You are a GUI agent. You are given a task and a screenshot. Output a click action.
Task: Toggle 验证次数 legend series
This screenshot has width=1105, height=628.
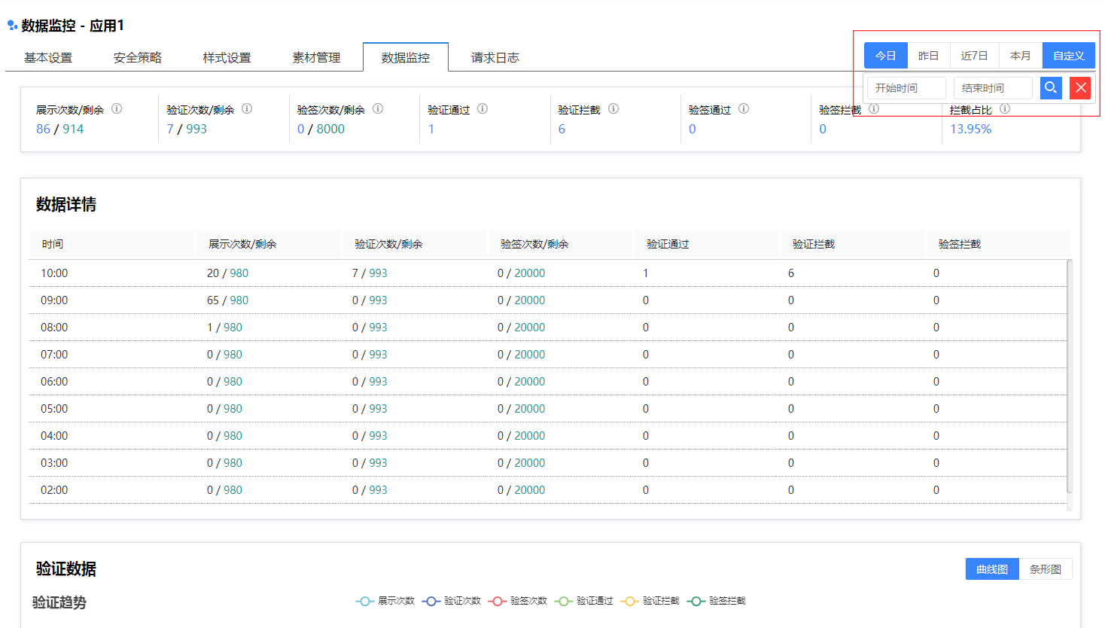pyautogui.click(x=452, y=601)
